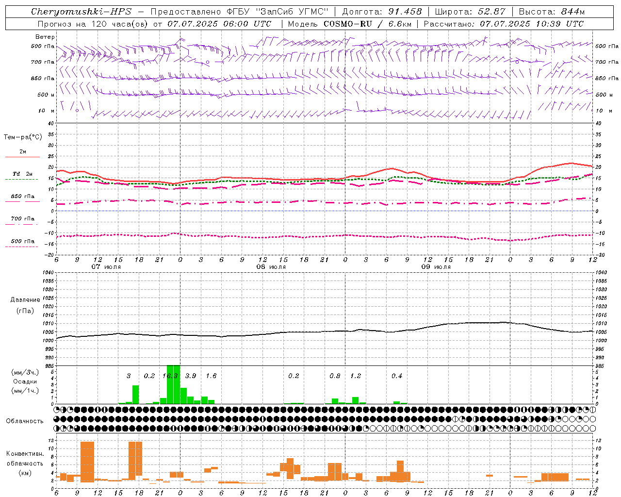The width and height of the screenshot is (621, 497).
Task: Select "500 гПа" in the temperature legend
Action: [23, 241]
